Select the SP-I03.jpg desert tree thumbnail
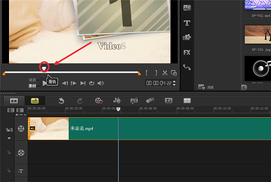Viewport: 271px width, 182px height. [x=257, y=34]
